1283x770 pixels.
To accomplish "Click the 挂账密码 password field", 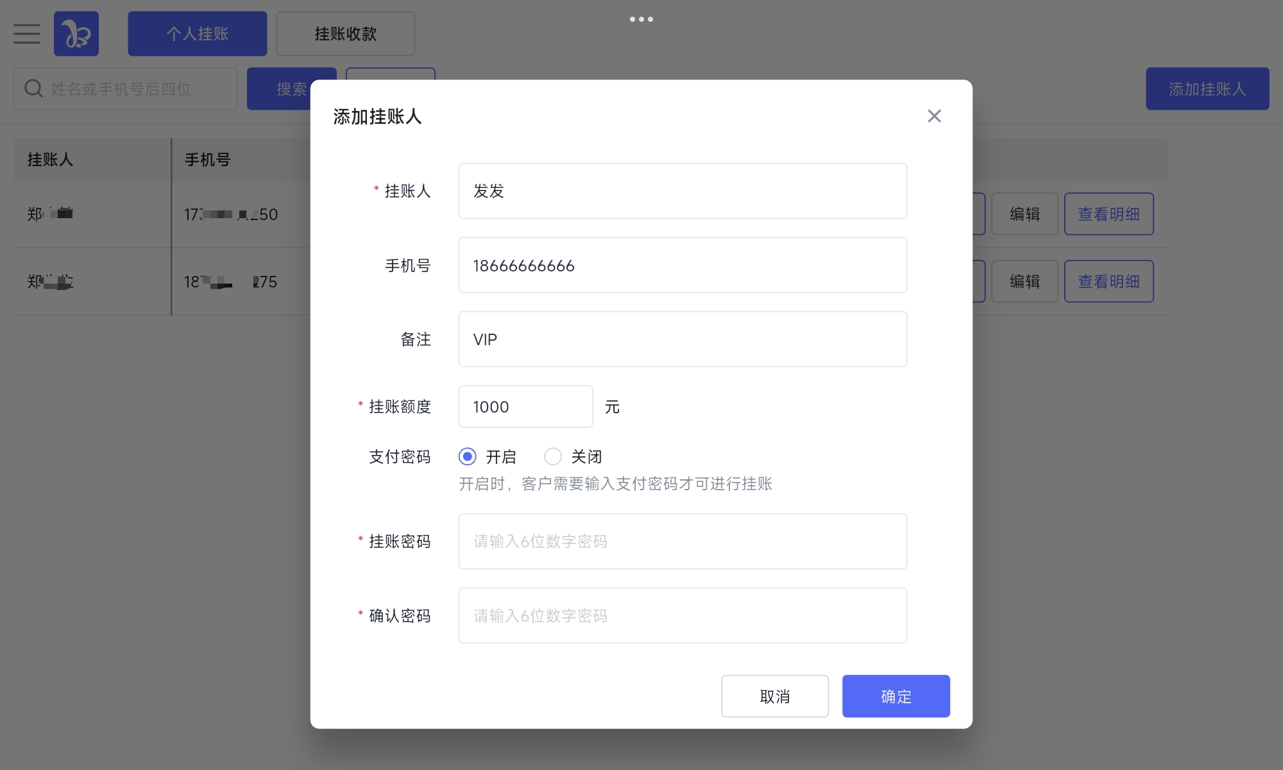I will click(682, 542).
